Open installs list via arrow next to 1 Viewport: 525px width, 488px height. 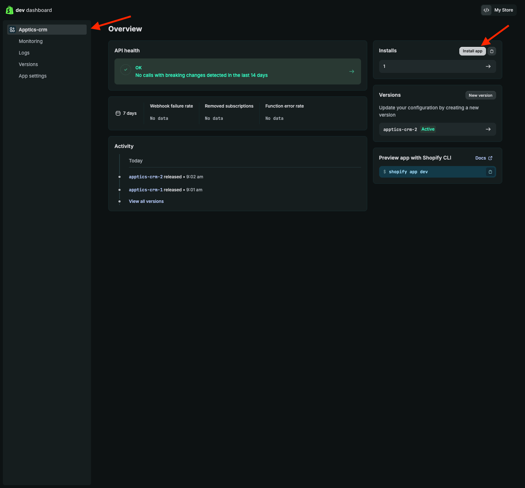pyautogui.click(x=488, y=66)
